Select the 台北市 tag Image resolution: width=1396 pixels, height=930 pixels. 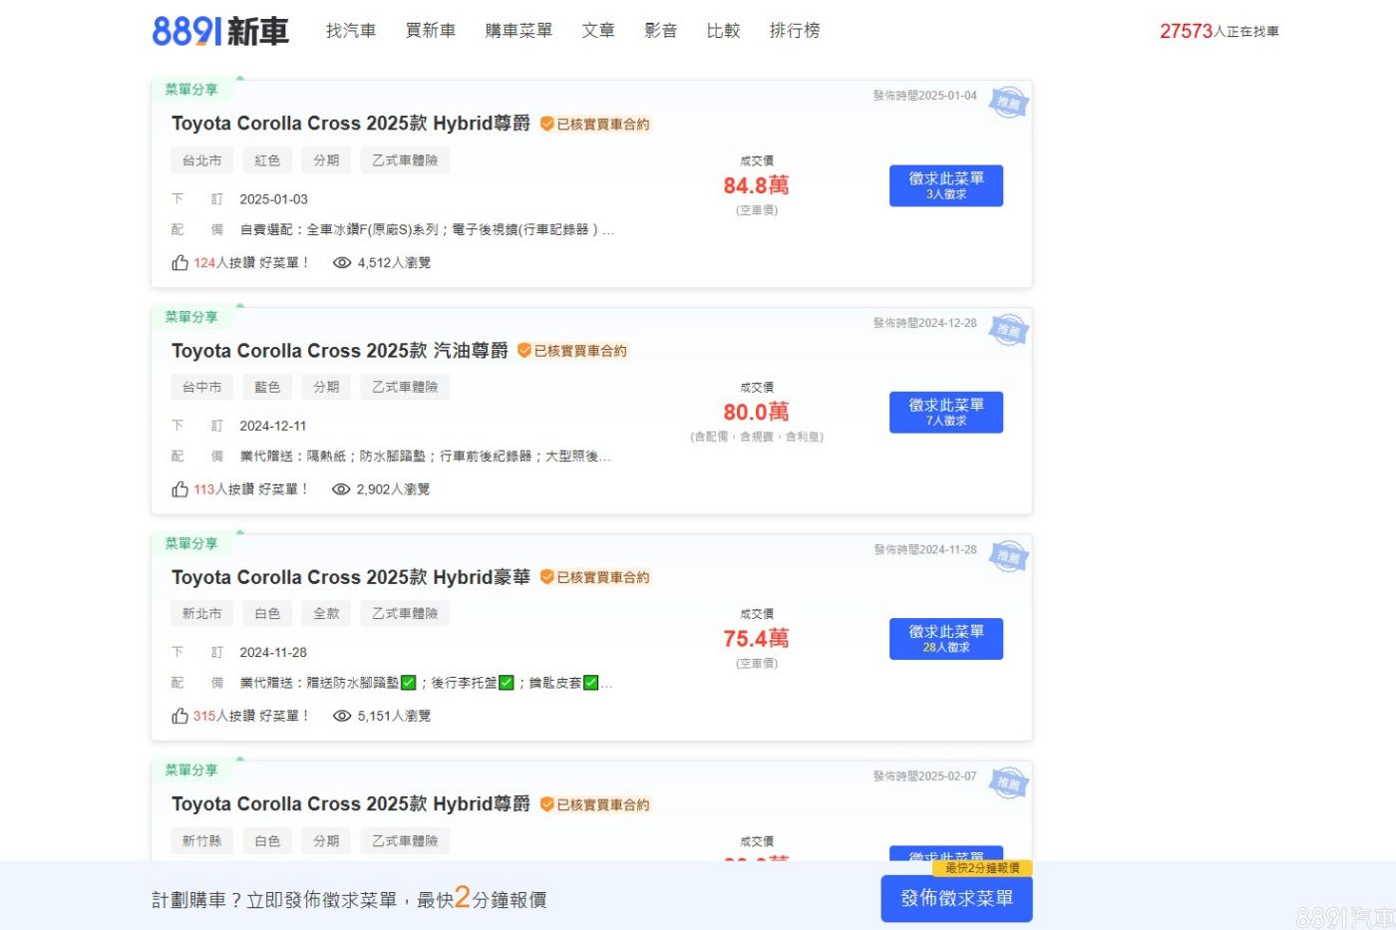click(202, 160)
